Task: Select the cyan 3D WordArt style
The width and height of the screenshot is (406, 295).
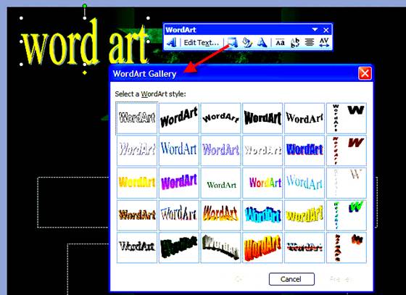Action: tap(262, 215)
